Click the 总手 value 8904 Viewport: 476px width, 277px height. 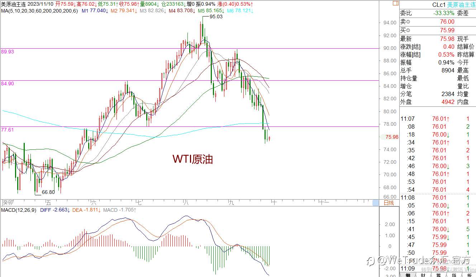pyautogui.click(x=448, y=70)
